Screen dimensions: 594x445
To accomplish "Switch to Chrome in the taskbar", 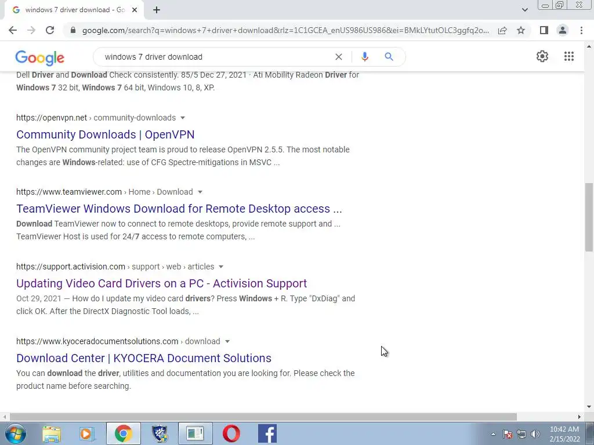I will pos(123,433).
